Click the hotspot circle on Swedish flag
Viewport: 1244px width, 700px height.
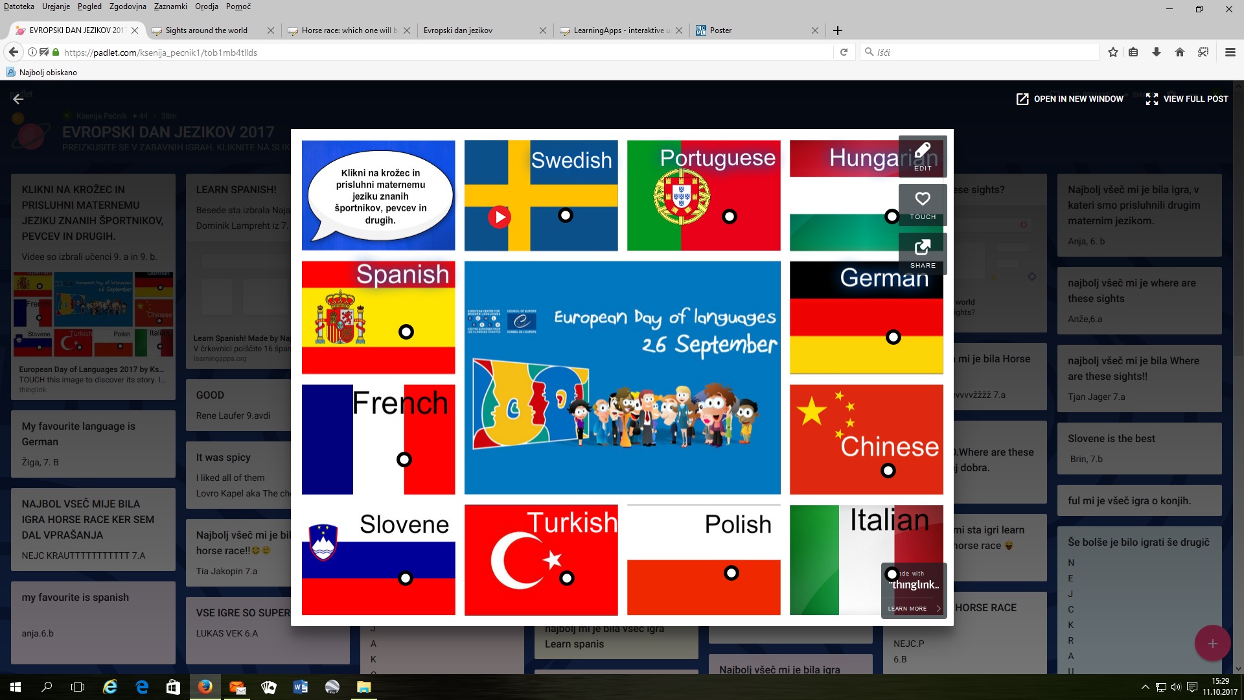tap(566, 215)
